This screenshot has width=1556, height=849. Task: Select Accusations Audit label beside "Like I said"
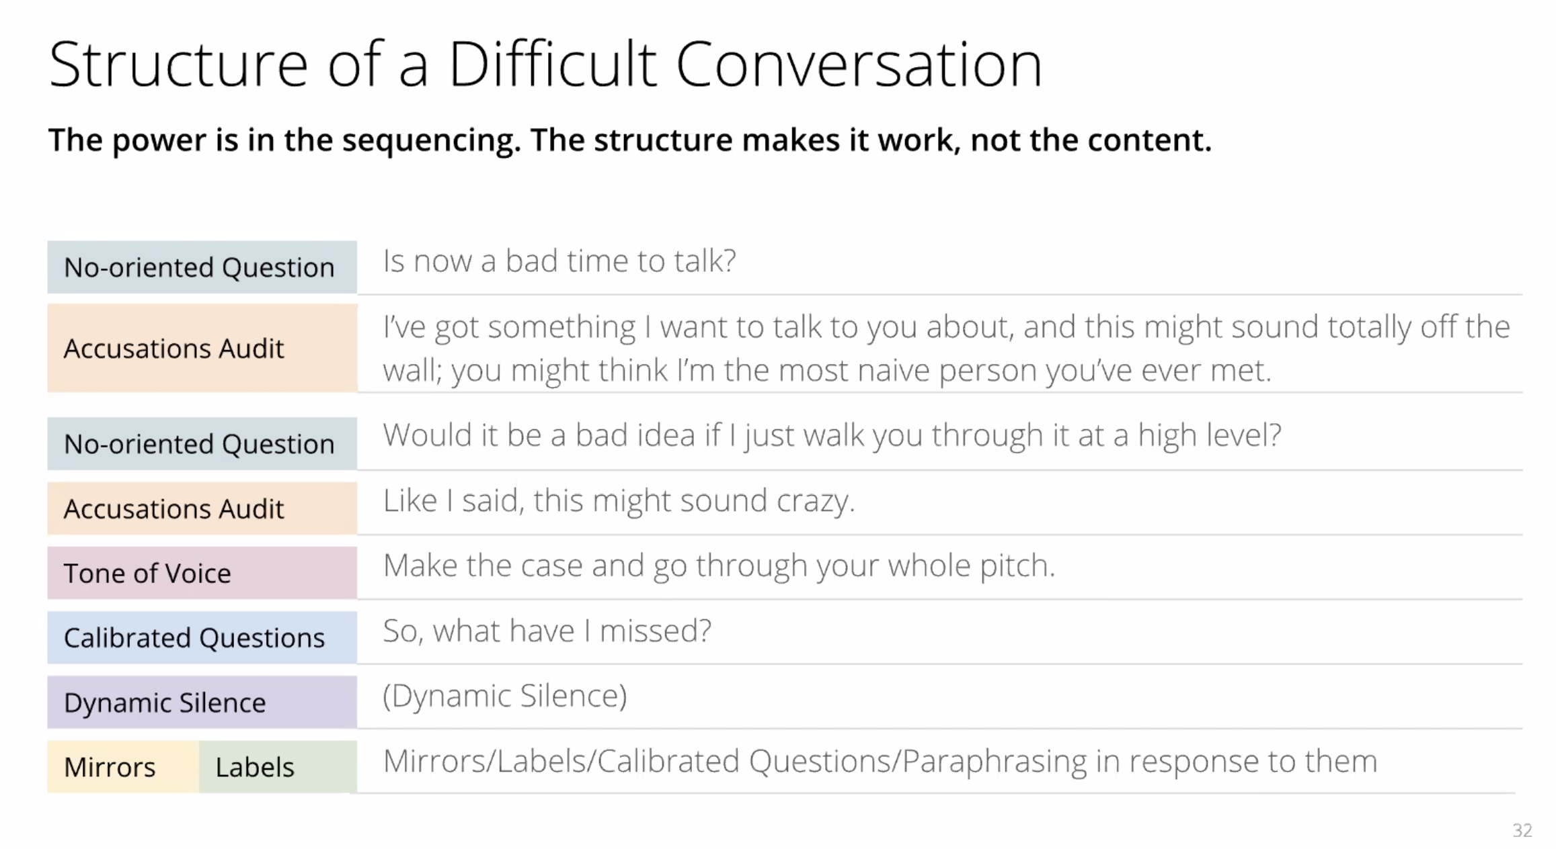[173, 509]
